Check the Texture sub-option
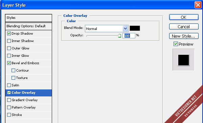Viewport: 203px width, 123px height. [x=13, y=78]
